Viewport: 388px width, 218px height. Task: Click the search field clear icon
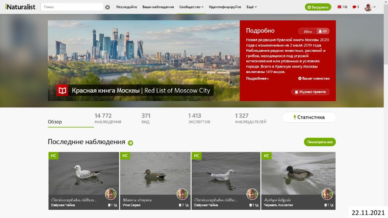click(x=107, y=7)
